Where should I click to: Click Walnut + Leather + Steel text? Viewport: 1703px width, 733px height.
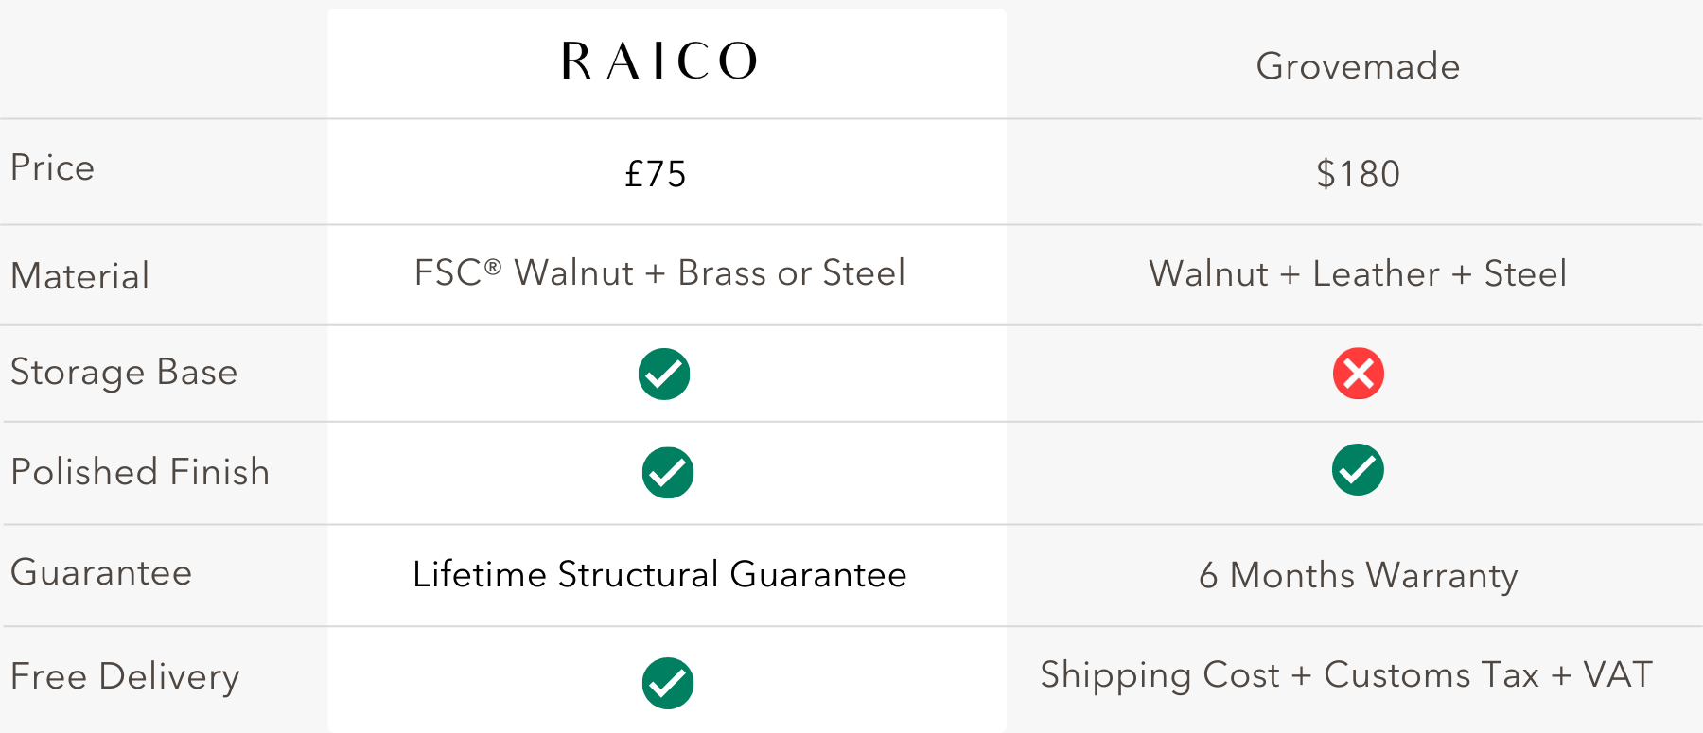coord(1358,274)
